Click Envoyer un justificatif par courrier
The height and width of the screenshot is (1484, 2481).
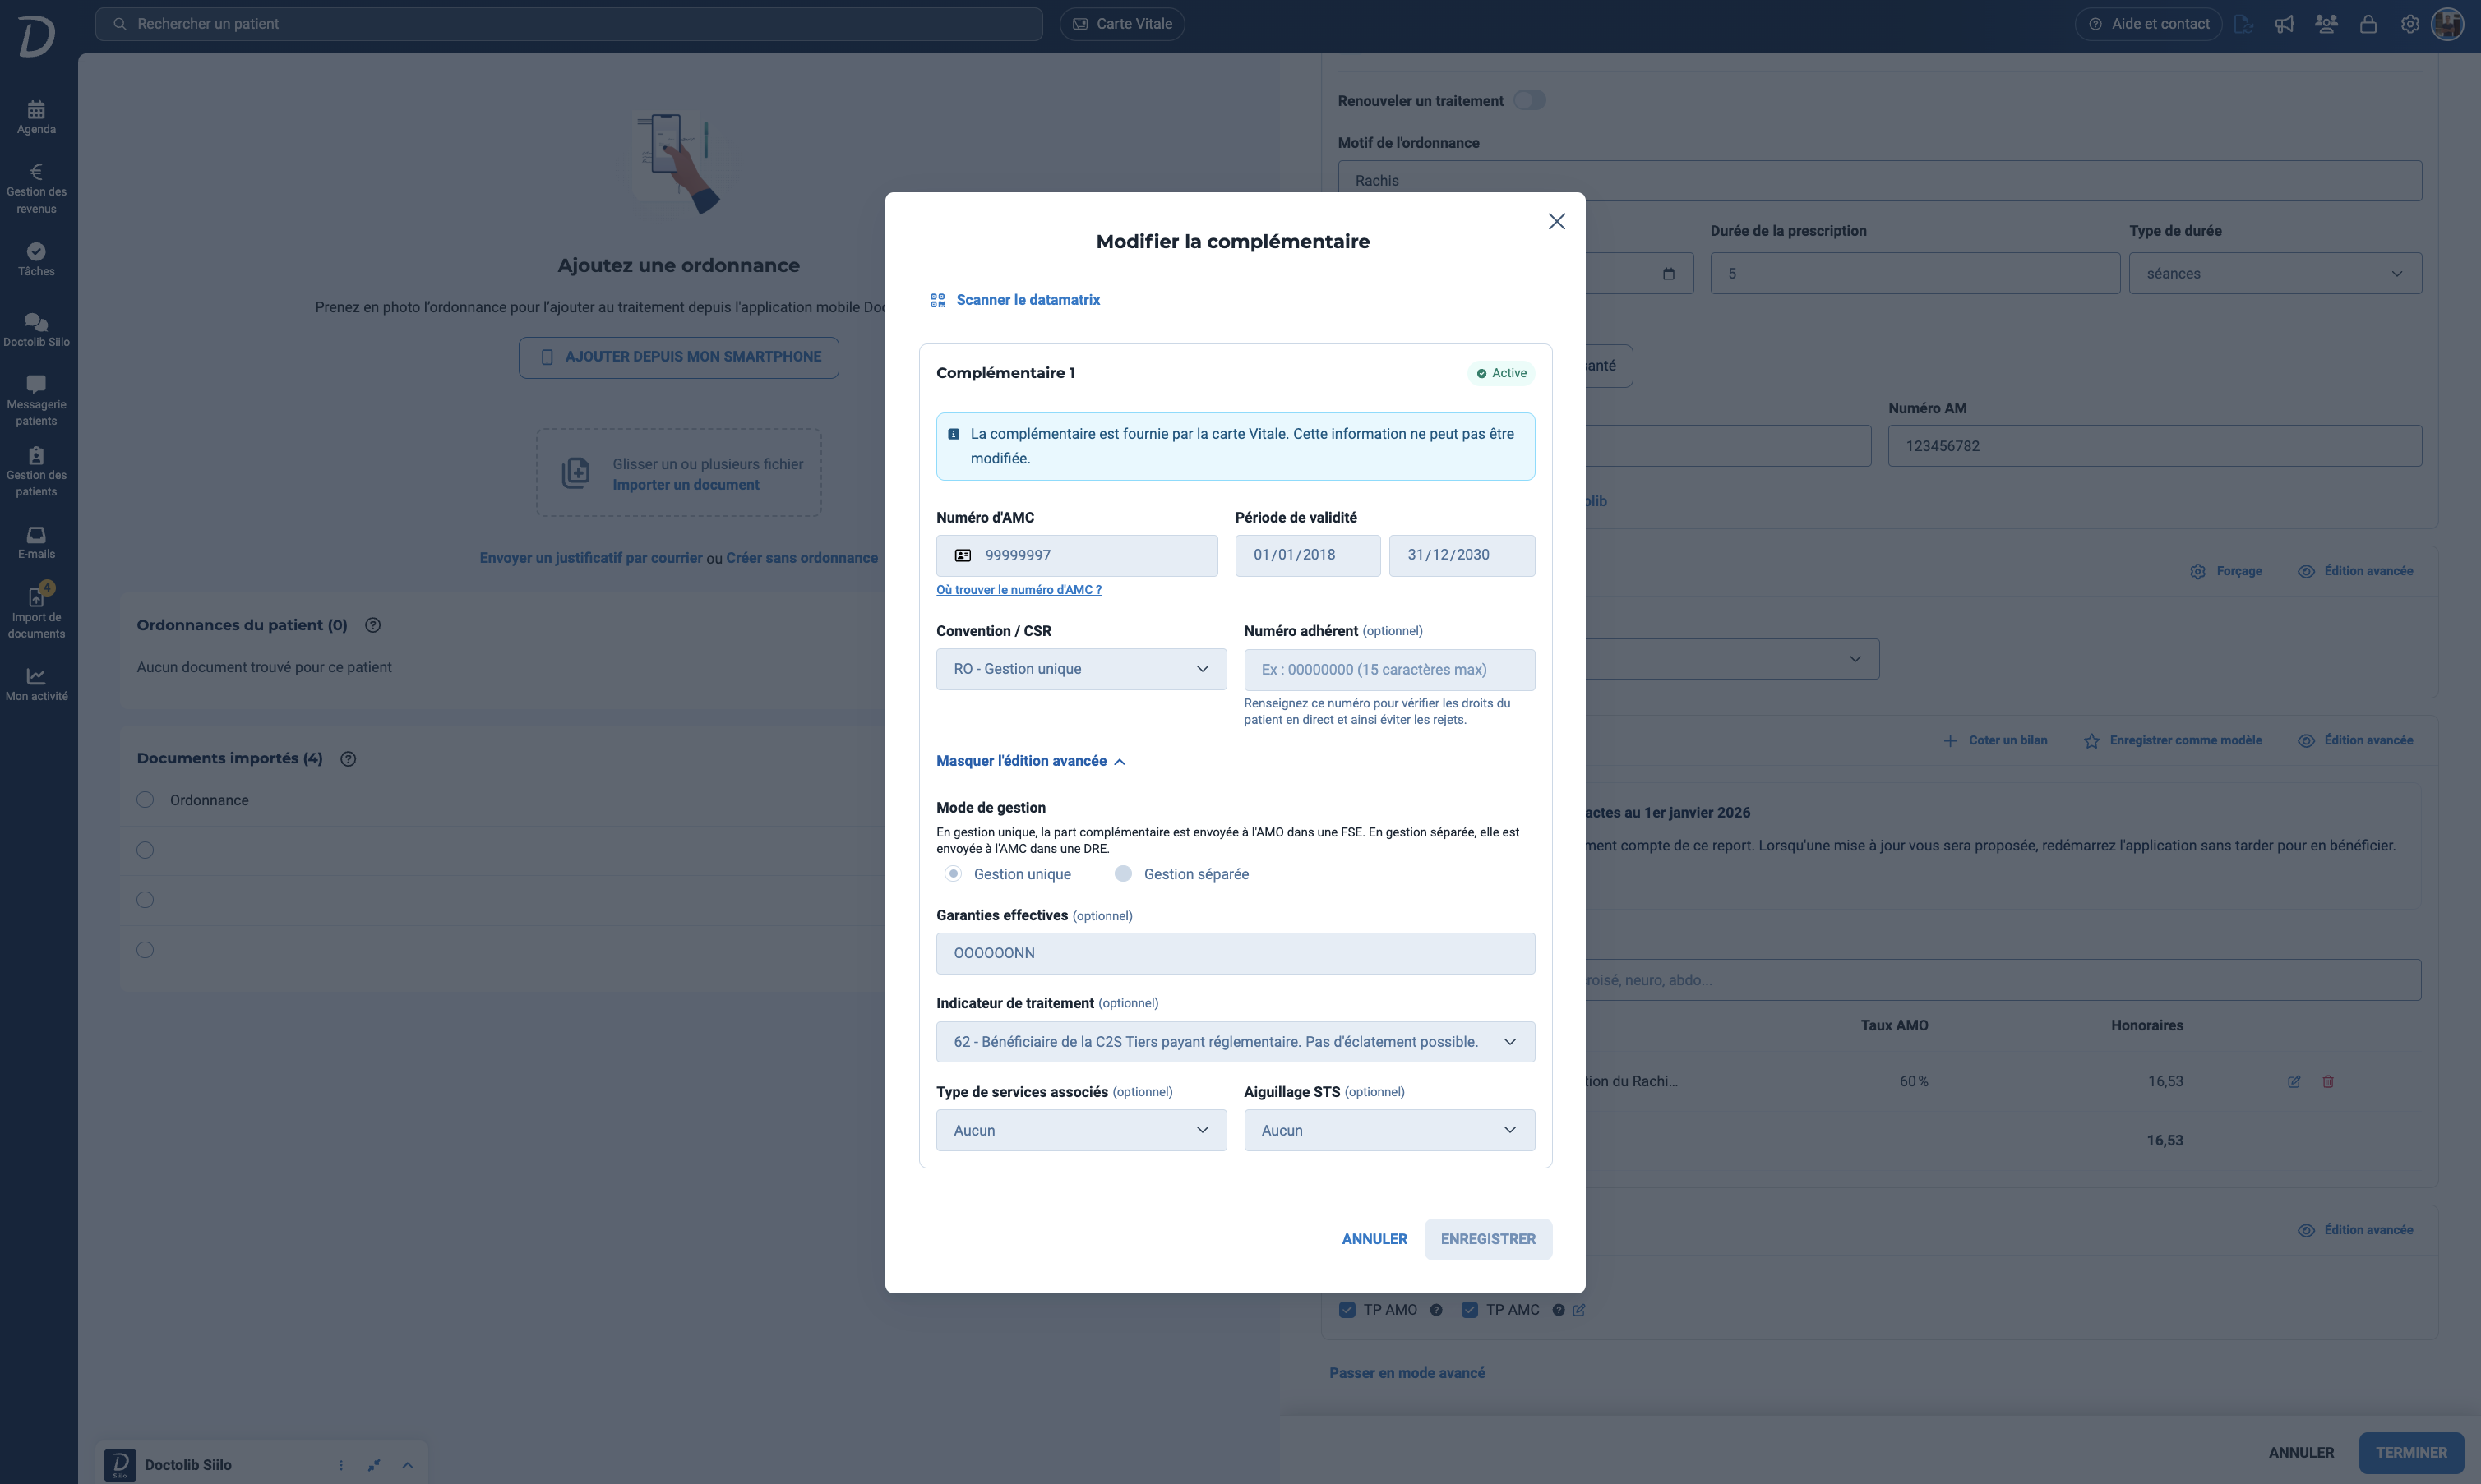point(591,558)
